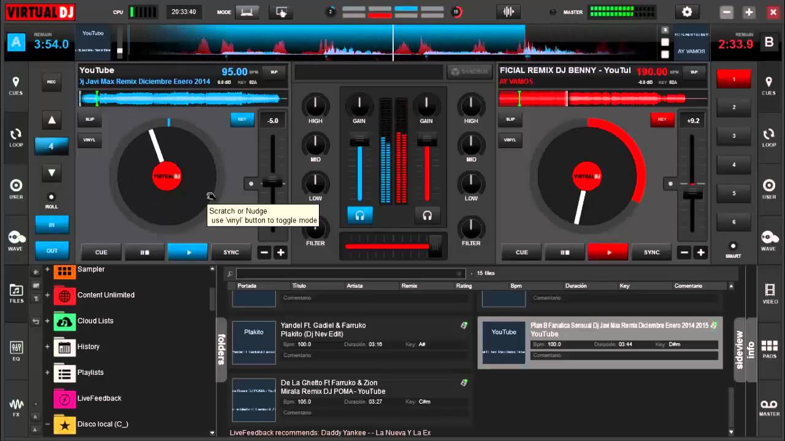Toggle the red KEY lock on right deck
Viewport: 785px width, 441px height.
pyautogui.click(x=662, y=119)
